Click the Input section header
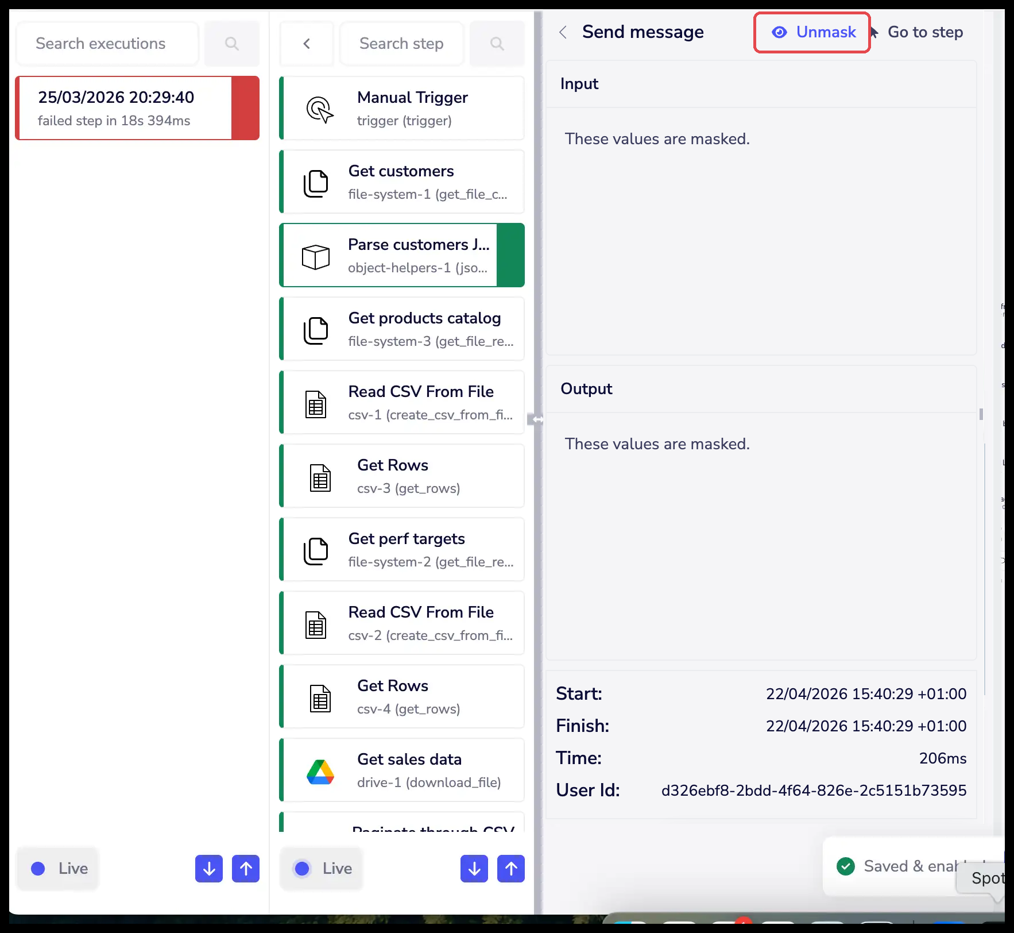 coord(760,84)
